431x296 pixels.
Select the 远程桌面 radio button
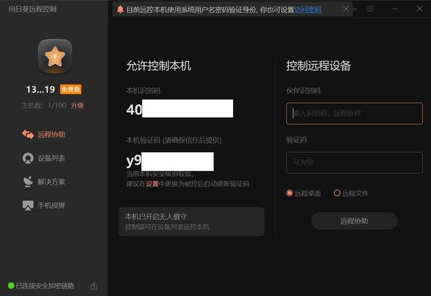(x=290, y=193)
